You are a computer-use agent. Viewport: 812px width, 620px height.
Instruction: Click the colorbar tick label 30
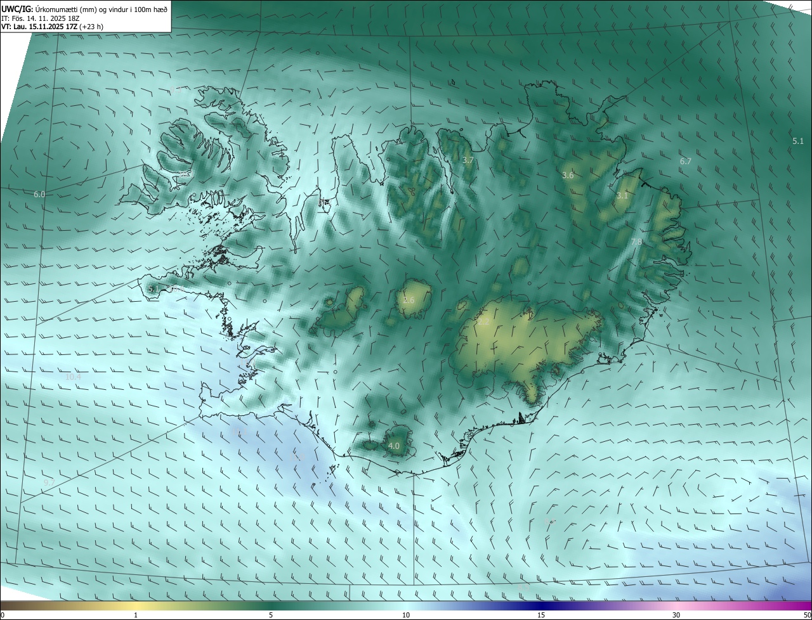point(676,615)
